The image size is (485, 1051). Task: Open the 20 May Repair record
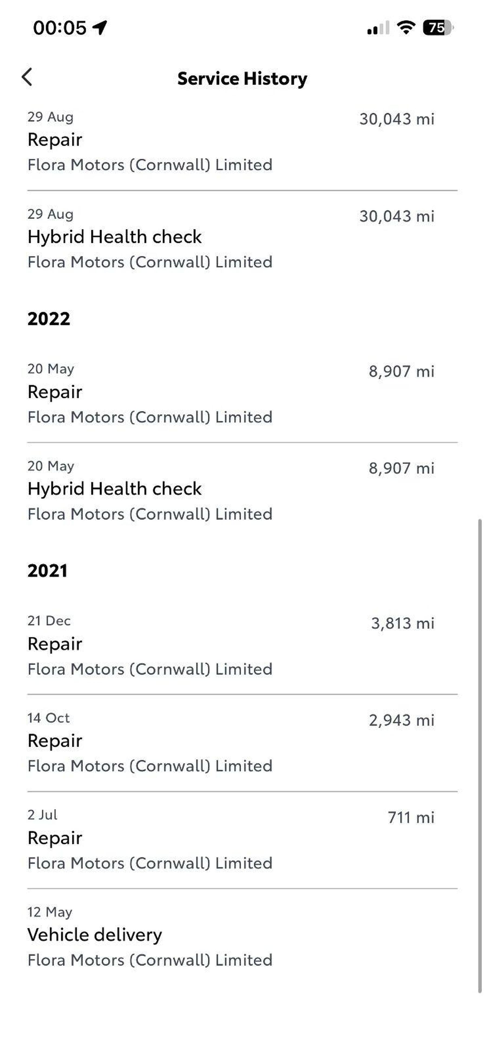coord(242,393)
